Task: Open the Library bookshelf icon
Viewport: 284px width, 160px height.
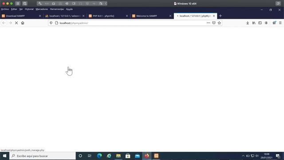Action: [x=254, y=23]
